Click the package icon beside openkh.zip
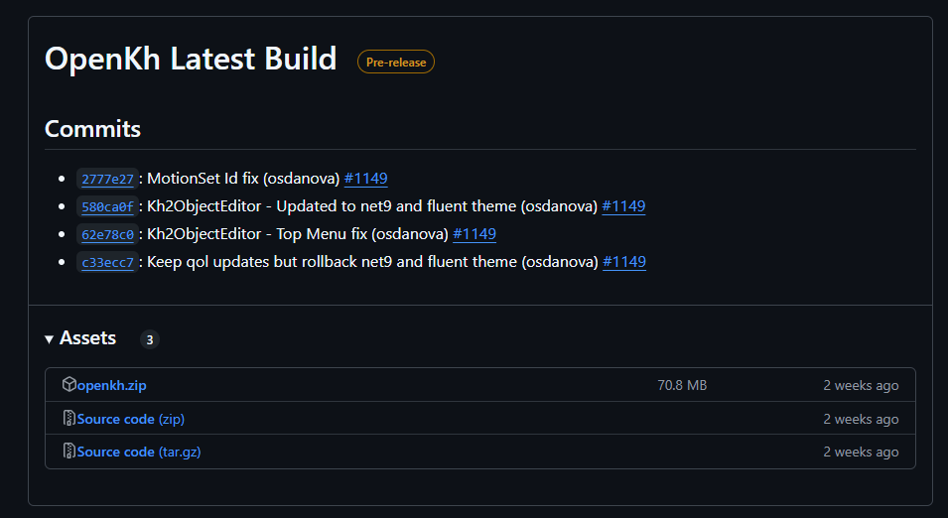The image size is (948, 518). (68, 384)
